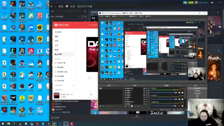Screen dimensions: 224x126
Task: Toggle visibility eye of source 显示捕获 5
Action: 144,93
